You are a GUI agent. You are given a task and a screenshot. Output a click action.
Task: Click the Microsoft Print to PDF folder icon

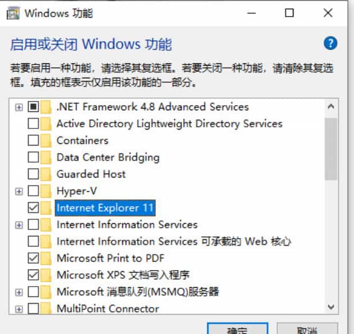click(x=47, y=258)
